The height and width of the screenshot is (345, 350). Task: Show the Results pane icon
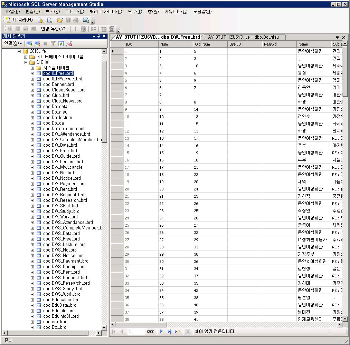pyautogui.click(x=34, y=29)
